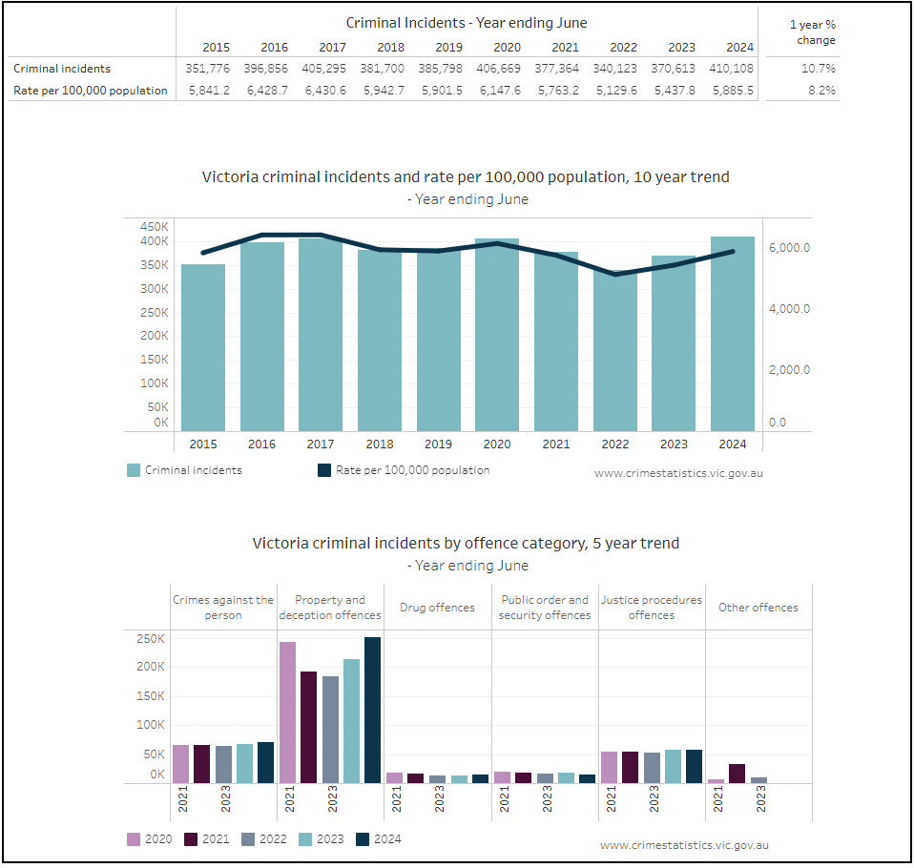Click the Other offences category header
This screenshot has height=868, width=914.
pos(758,608)
